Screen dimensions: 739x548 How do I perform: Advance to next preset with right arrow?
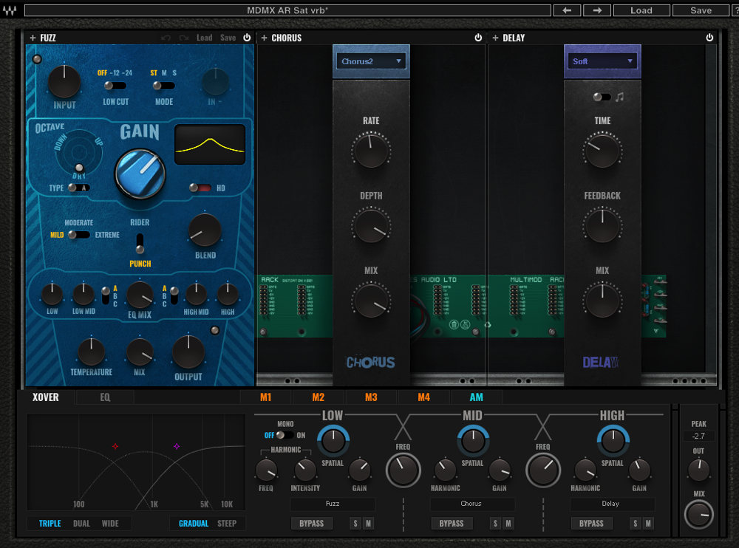pyautogui.click(x=597, y=10)
